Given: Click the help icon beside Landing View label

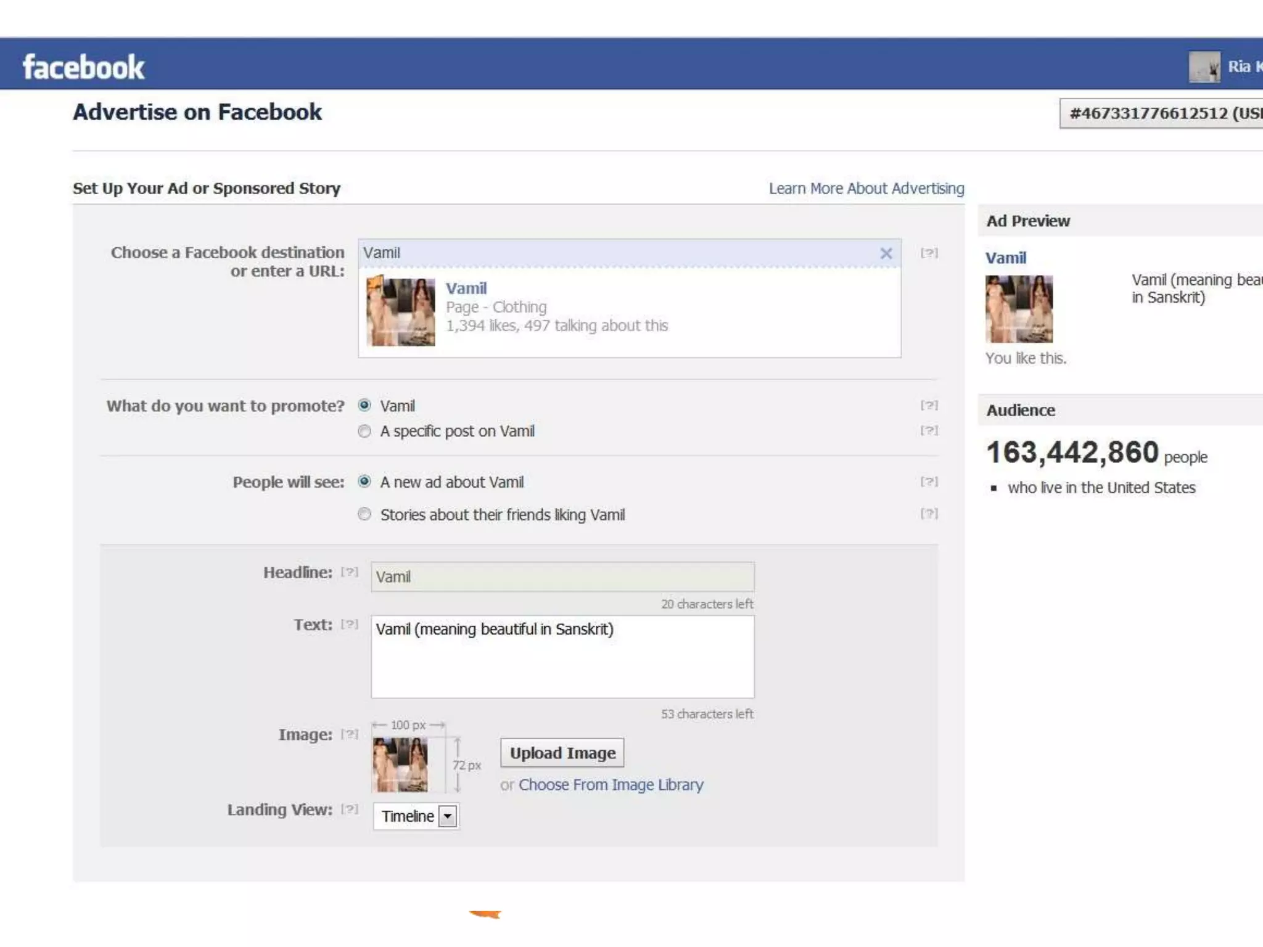Looking at the screenshot, I should 350,809.
